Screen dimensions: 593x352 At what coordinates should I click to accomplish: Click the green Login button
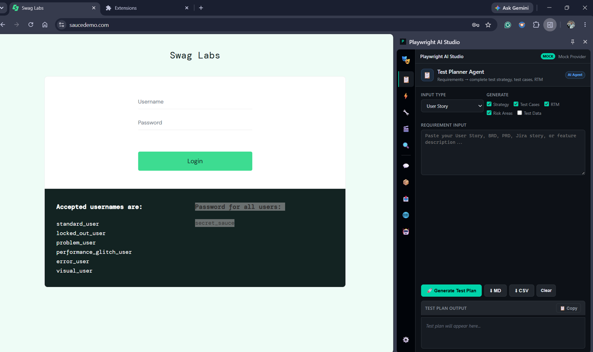[195, 161]
